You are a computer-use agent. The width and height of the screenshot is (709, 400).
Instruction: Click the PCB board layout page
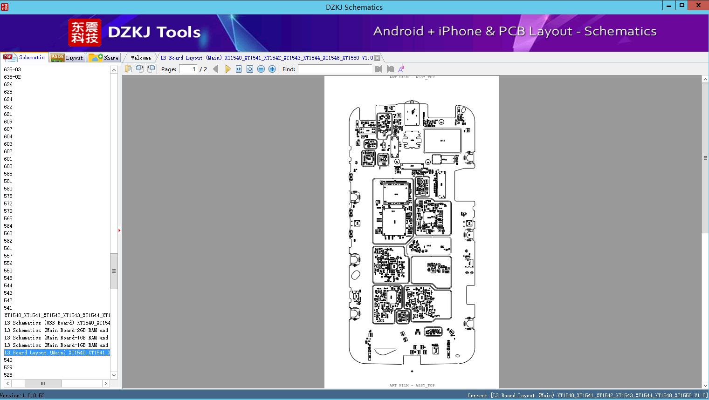[412, 232]
